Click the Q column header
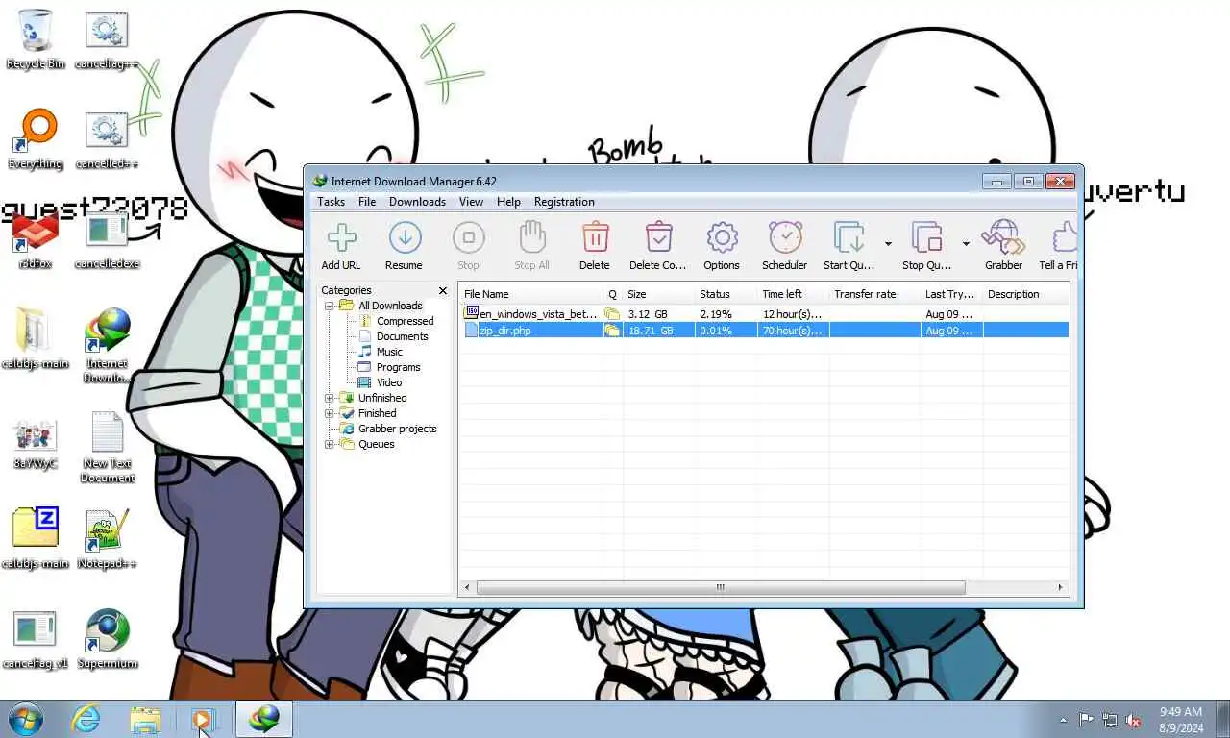Screen dimensions: 1230x738 (x=613, y=294)
